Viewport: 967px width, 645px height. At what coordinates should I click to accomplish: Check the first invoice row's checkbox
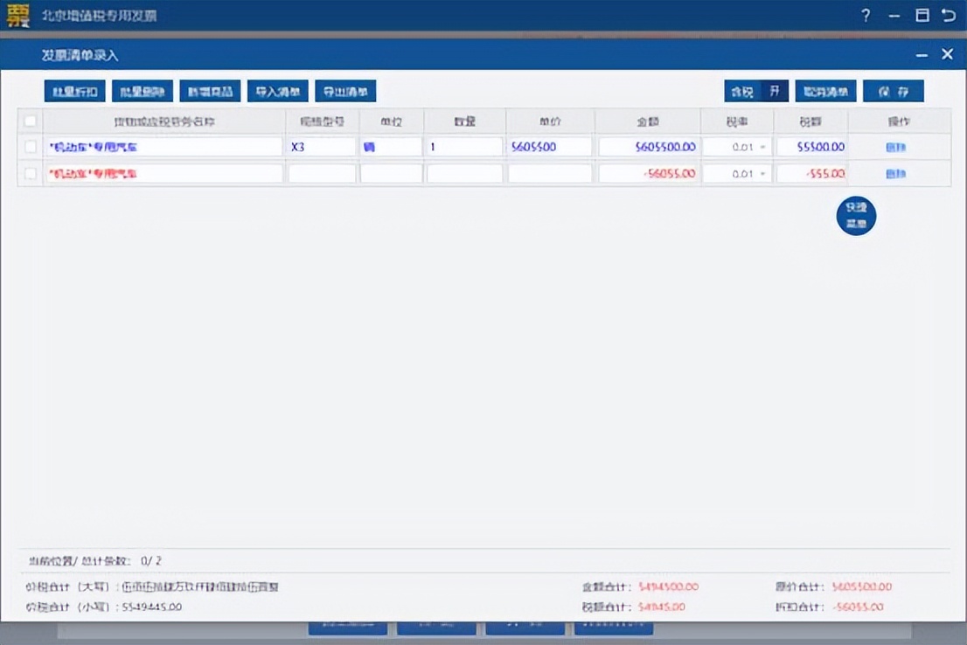click(29, 146)
